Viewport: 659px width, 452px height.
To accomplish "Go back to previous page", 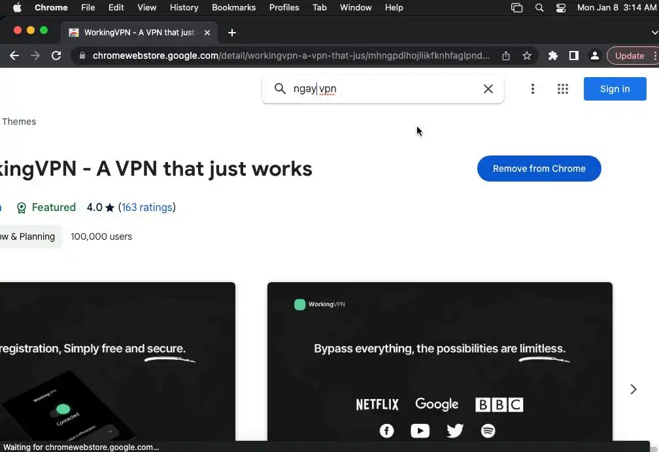I will coord(14,56).
